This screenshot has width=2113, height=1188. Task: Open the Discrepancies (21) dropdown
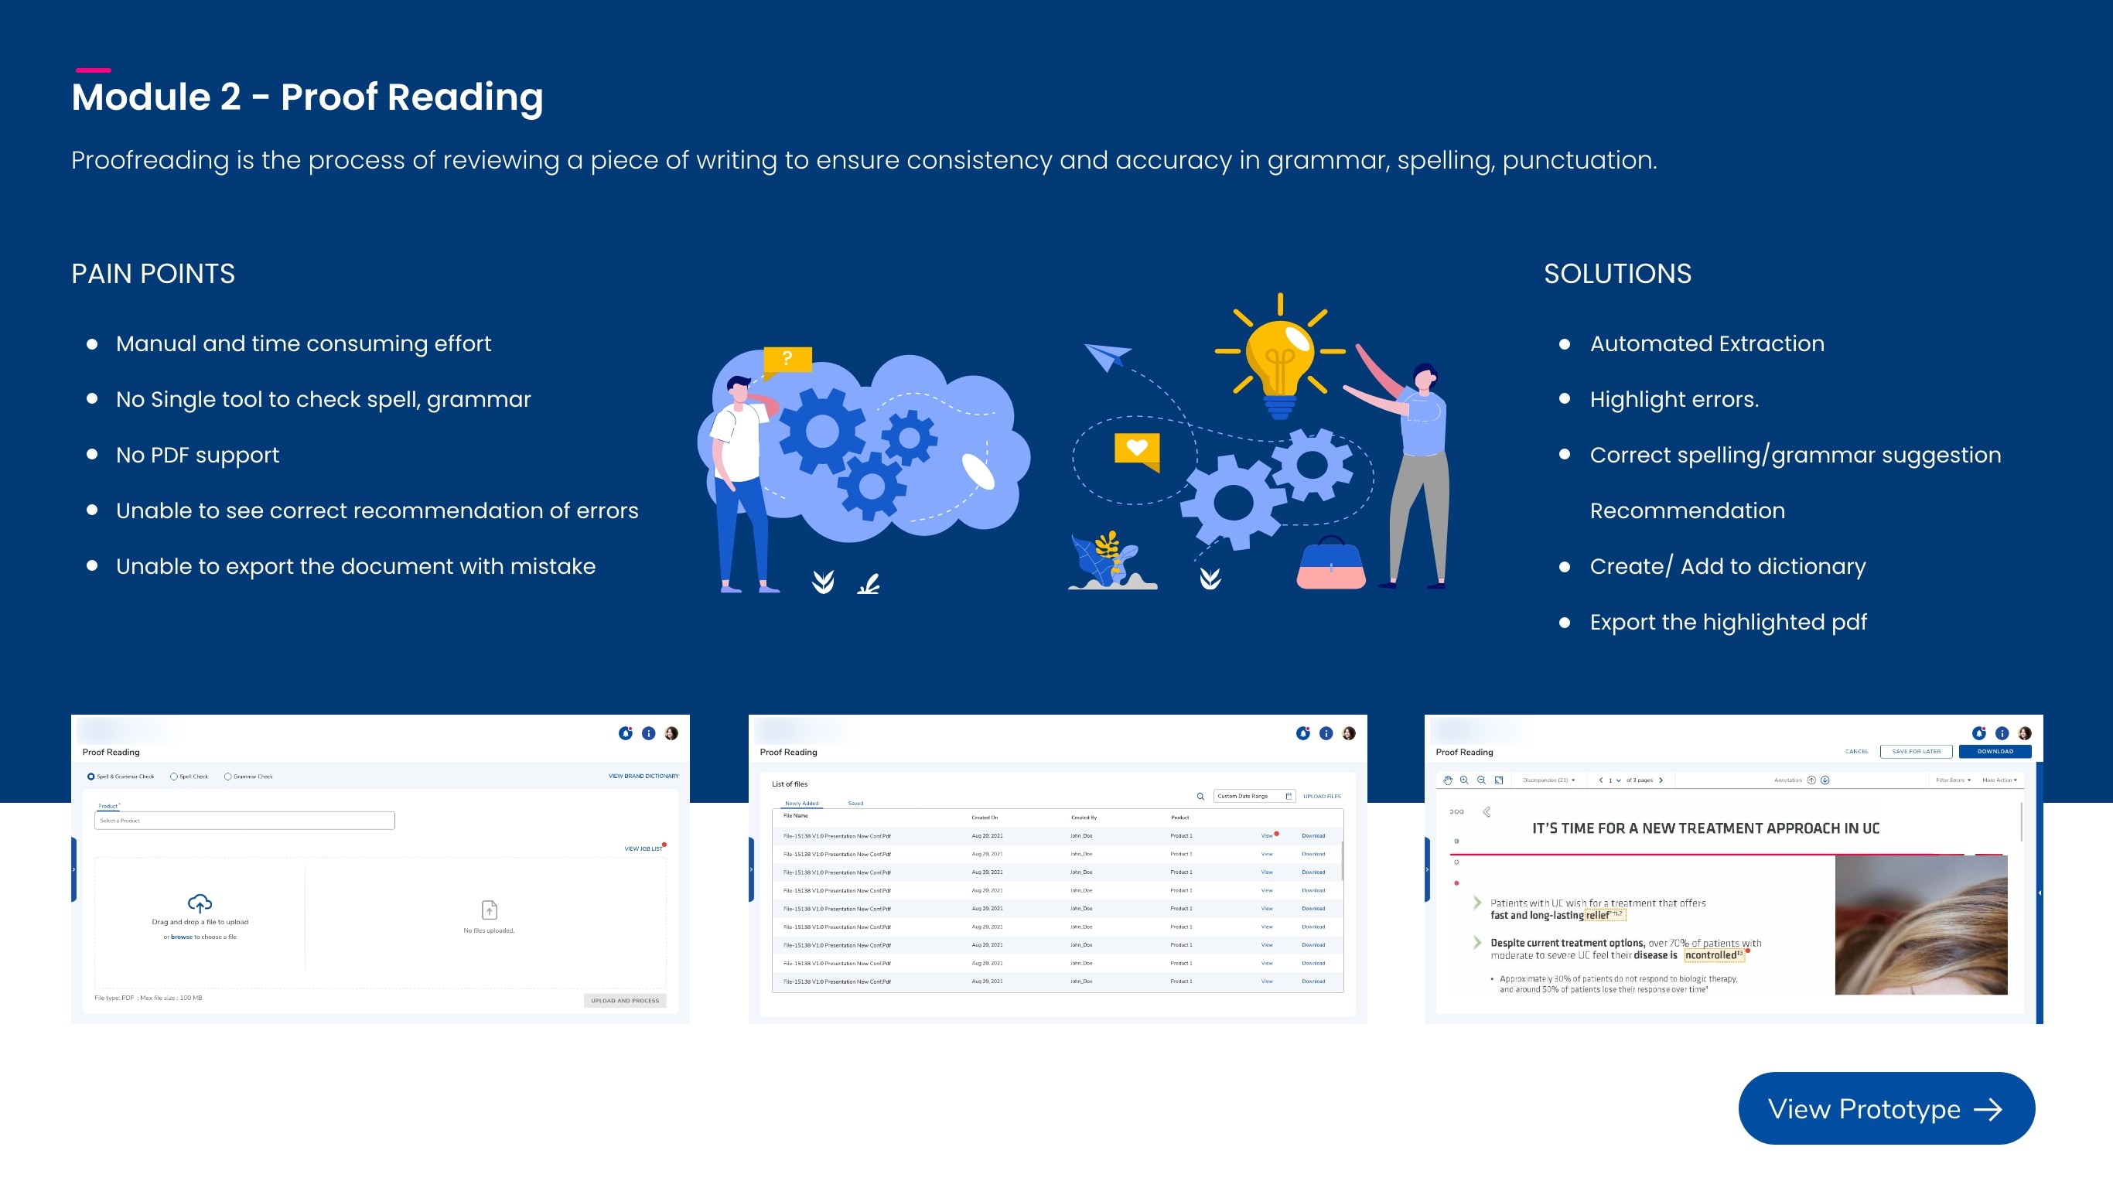[x=1548, y=780]
